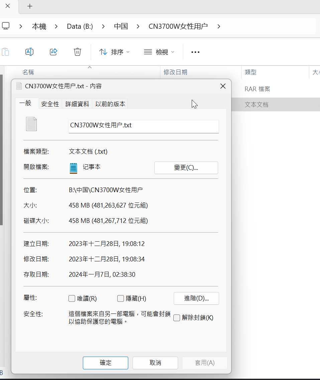
Task: Toggle the 隱藏(H) checkbox
Action: tap(120, 298)
